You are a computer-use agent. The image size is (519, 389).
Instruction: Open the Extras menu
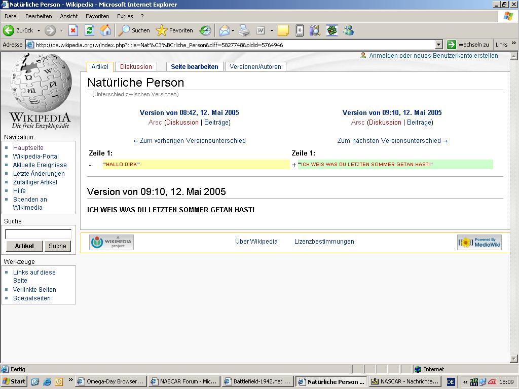coord(125,16)
